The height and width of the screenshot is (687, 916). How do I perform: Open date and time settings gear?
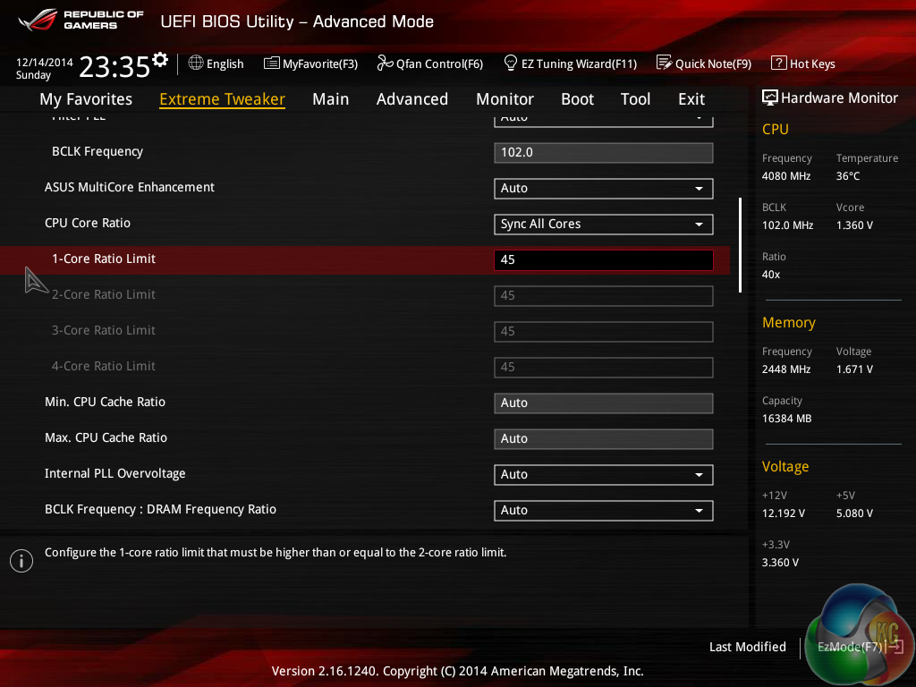(160, 60)
